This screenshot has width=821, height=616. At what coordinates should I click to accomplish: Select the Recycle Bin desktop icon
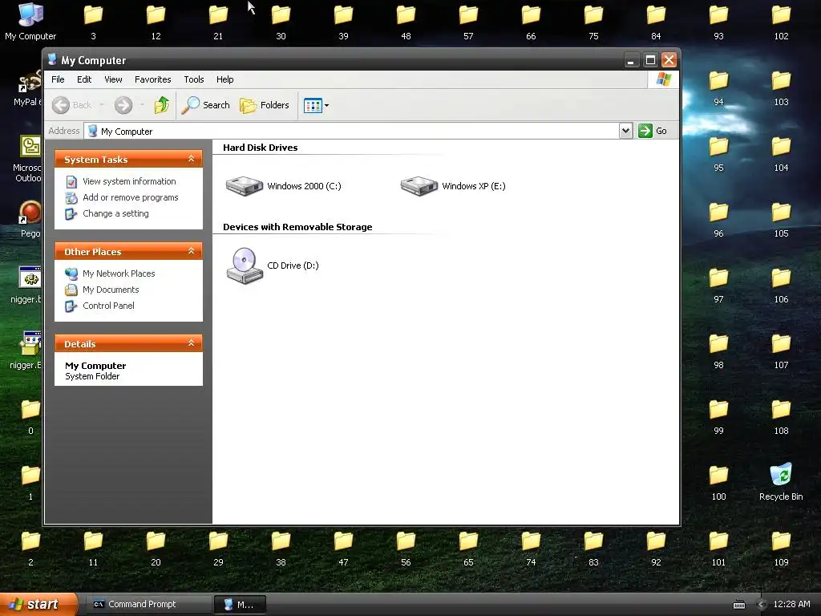(x=781, y=482)
